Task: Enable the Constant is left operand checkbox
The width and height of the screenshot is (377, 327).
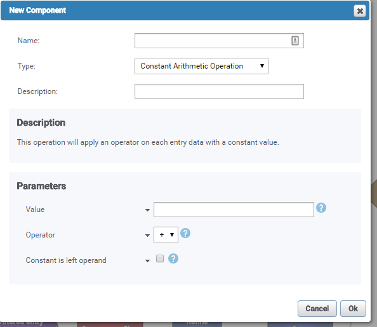Action: (x=160, y=258)
